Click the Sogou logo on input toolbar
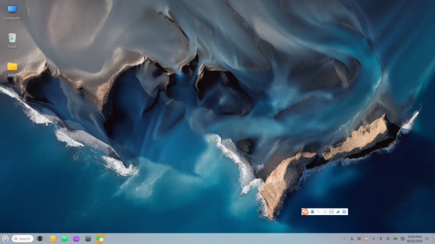This screenshot has width=435, height=244. pyautogui.click(x=305, y=212)
